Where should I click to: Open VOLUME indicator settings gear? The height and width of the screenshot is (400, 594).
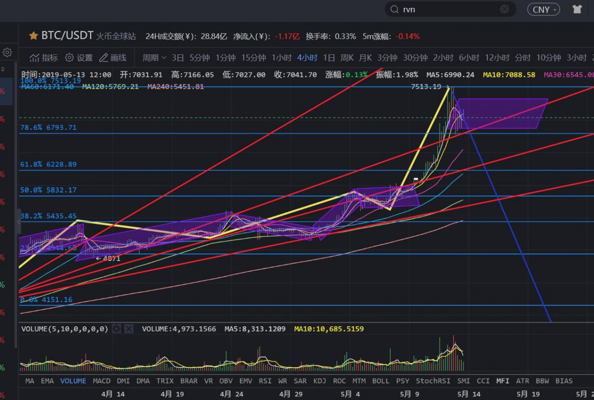click(x=117, y=329)
